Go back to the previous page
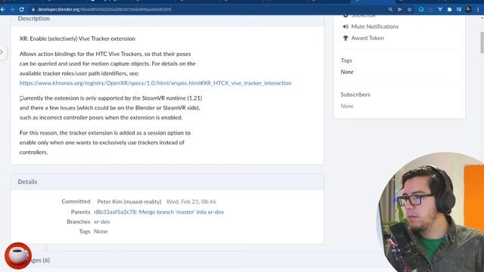Viewport: 484px width, 272px height. point(3,10)
